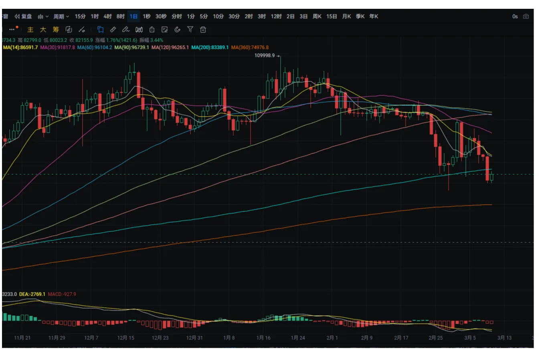This screenshot has width=542, height=361.
Task: Switch to the 15分 timeframe
Action: pos(80,16)
